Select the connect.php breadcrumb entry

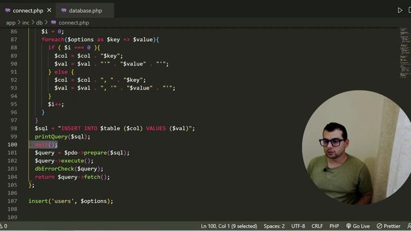pos(74,23)
